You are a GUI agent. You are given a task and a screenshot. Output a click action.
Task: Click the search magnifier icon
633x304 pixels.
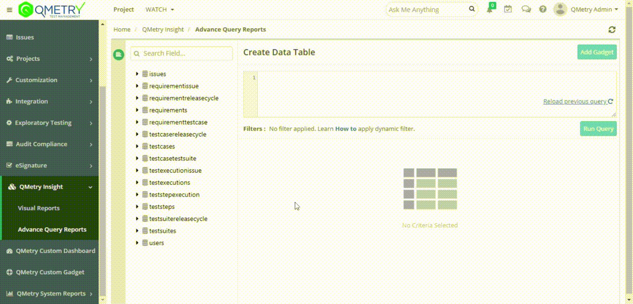point(472,9)
